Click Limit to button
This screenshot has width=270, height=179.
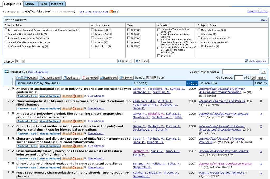tap(124, 61)
